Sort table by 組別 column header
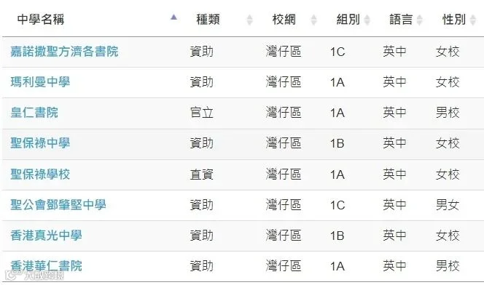Viewport: 484px width, 285px height. click(348, 20)
